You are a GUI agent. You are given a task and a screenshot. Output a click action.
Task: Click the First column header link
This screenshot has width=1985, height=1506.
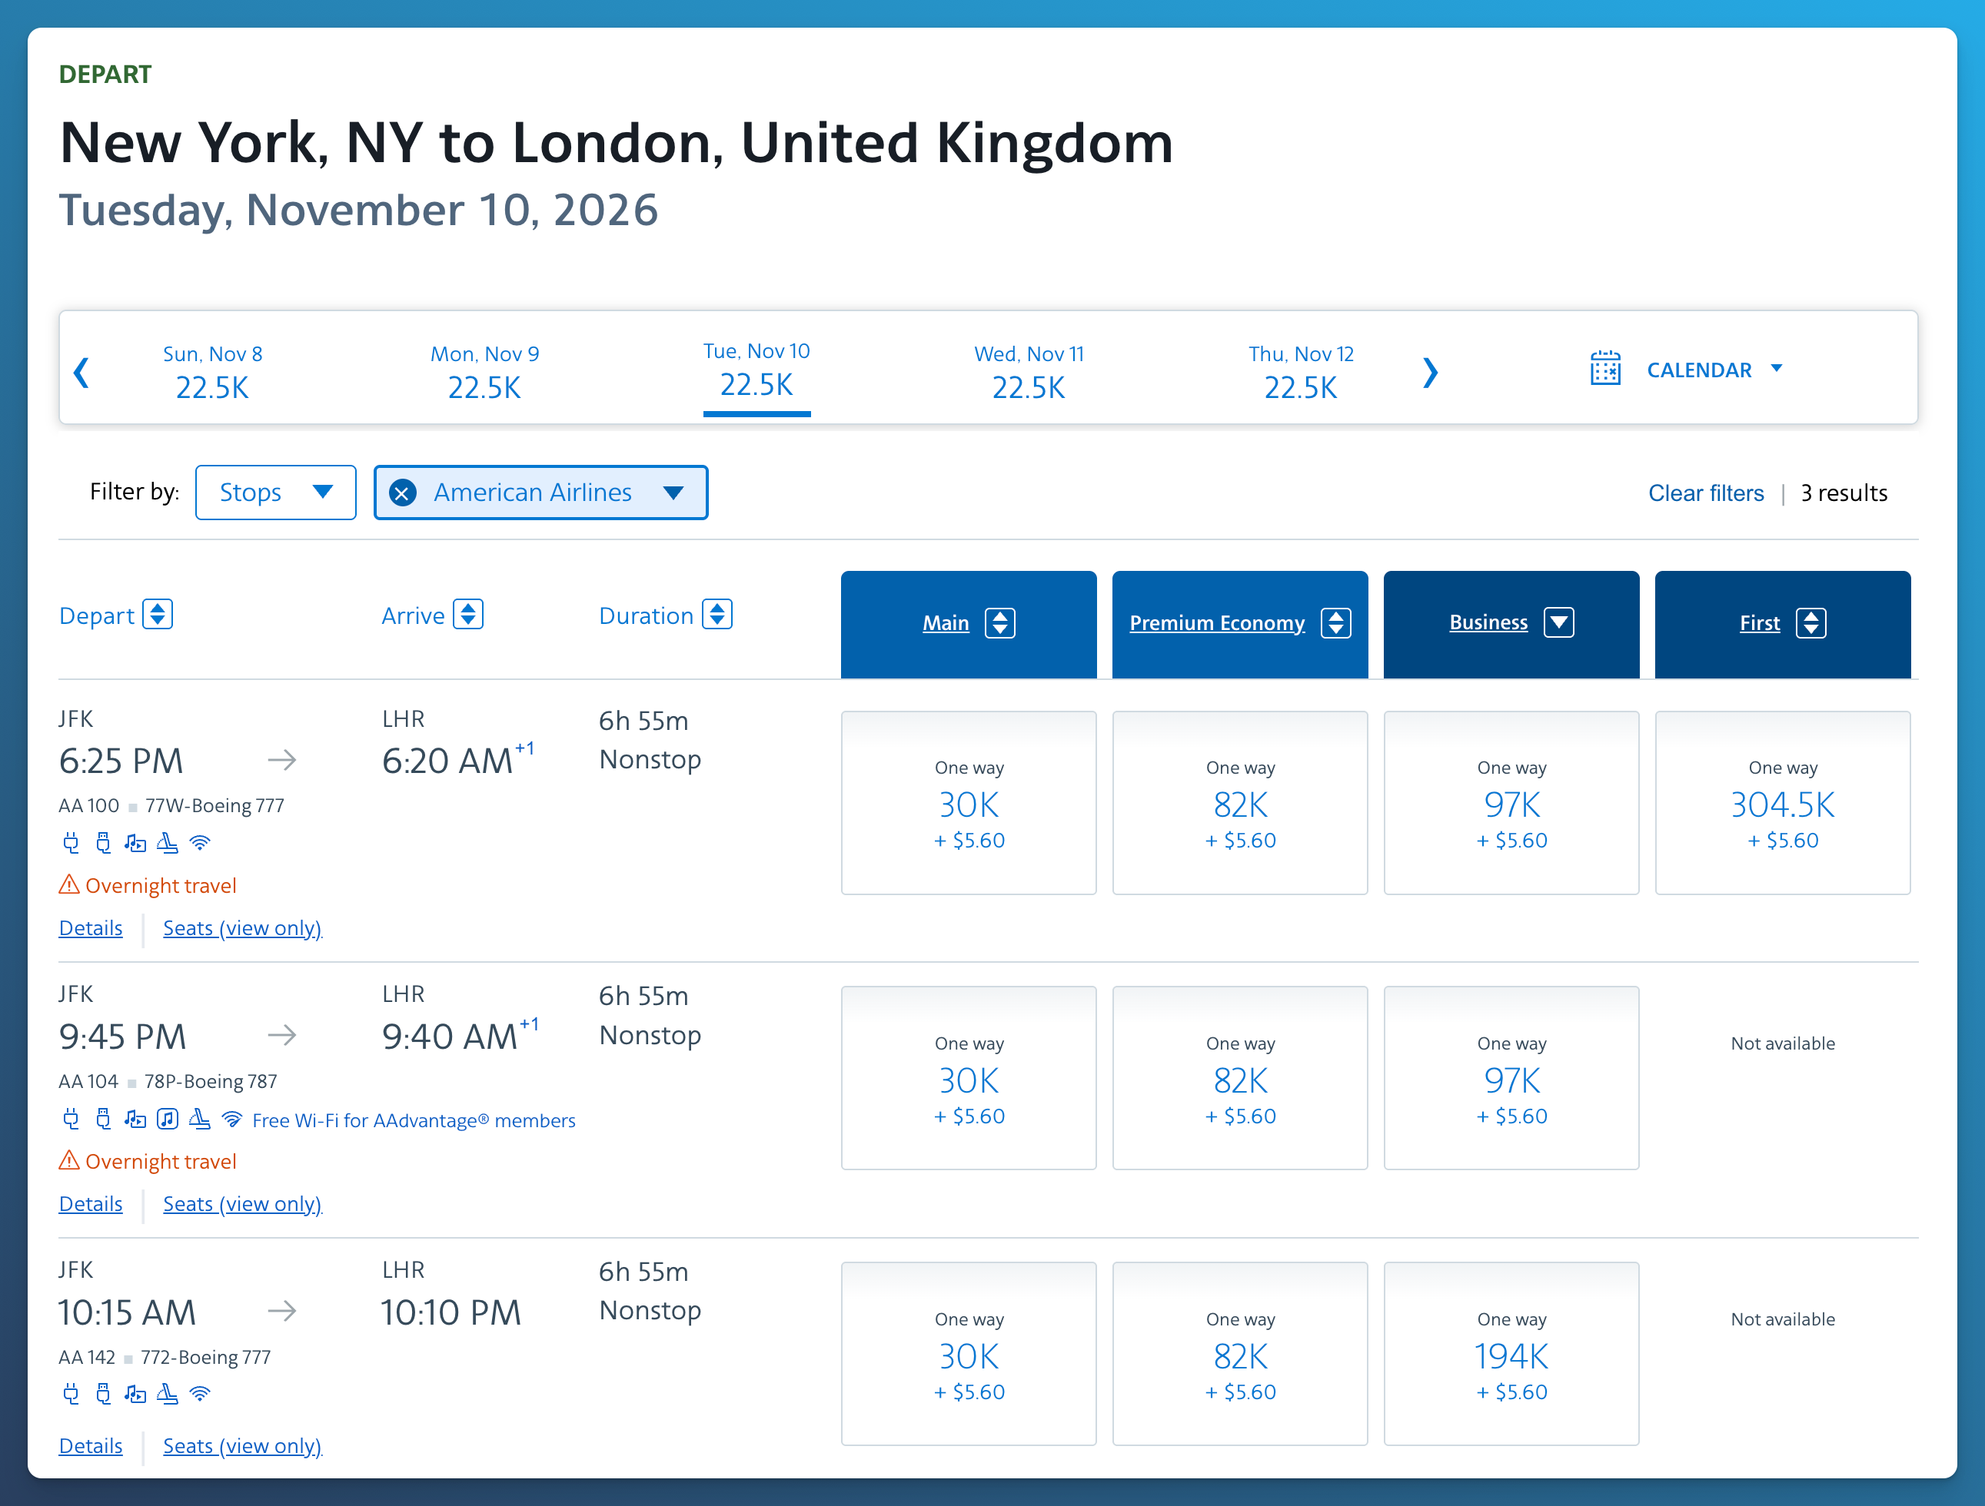pyautogui.click(x=1760, y=622)
